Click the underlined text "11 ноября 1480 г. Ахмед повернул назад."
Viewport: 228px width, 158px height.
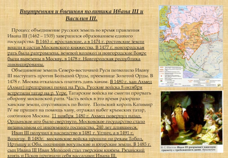(97, 116)
